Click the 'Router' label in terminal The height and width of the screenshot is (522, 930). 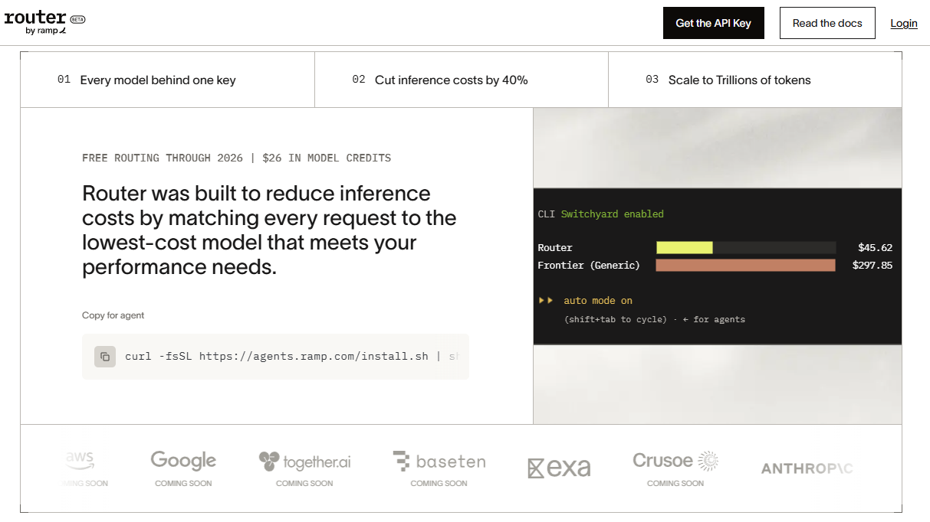pos(555,247)
